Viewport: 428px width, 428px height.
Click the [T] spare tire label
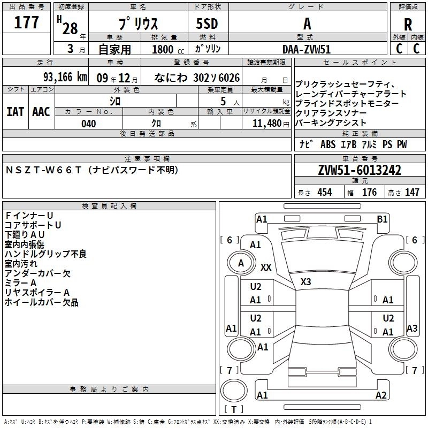tap(233, 410)
